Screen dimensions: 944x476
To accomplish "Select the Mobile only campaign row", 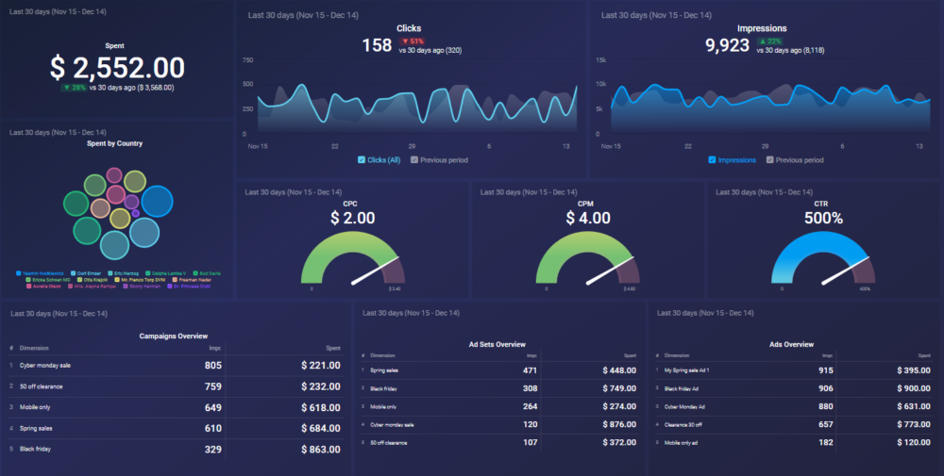I will click(176, 407).
